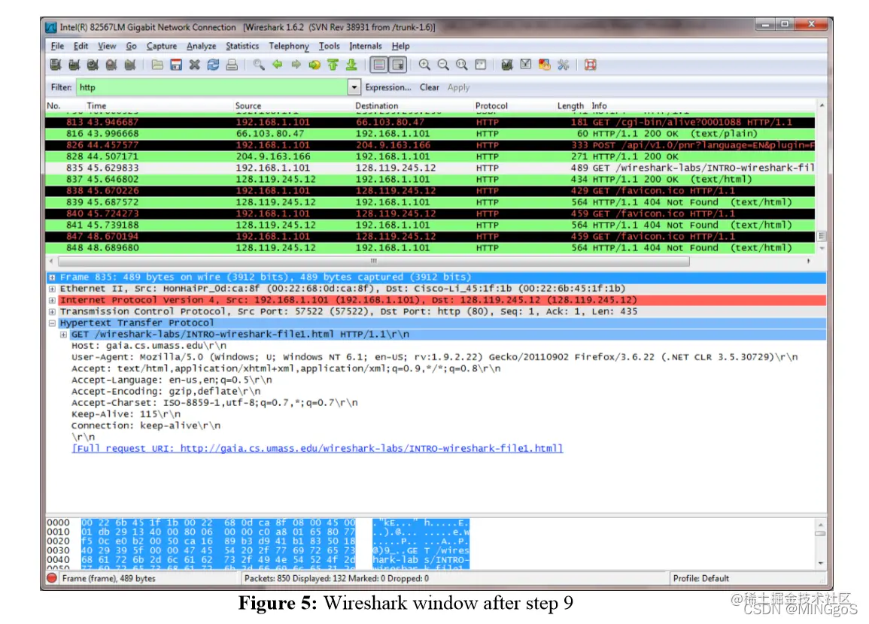Print packets printer icon
Viewport: 869px width, 624px height.
click(x=232, y=65)
